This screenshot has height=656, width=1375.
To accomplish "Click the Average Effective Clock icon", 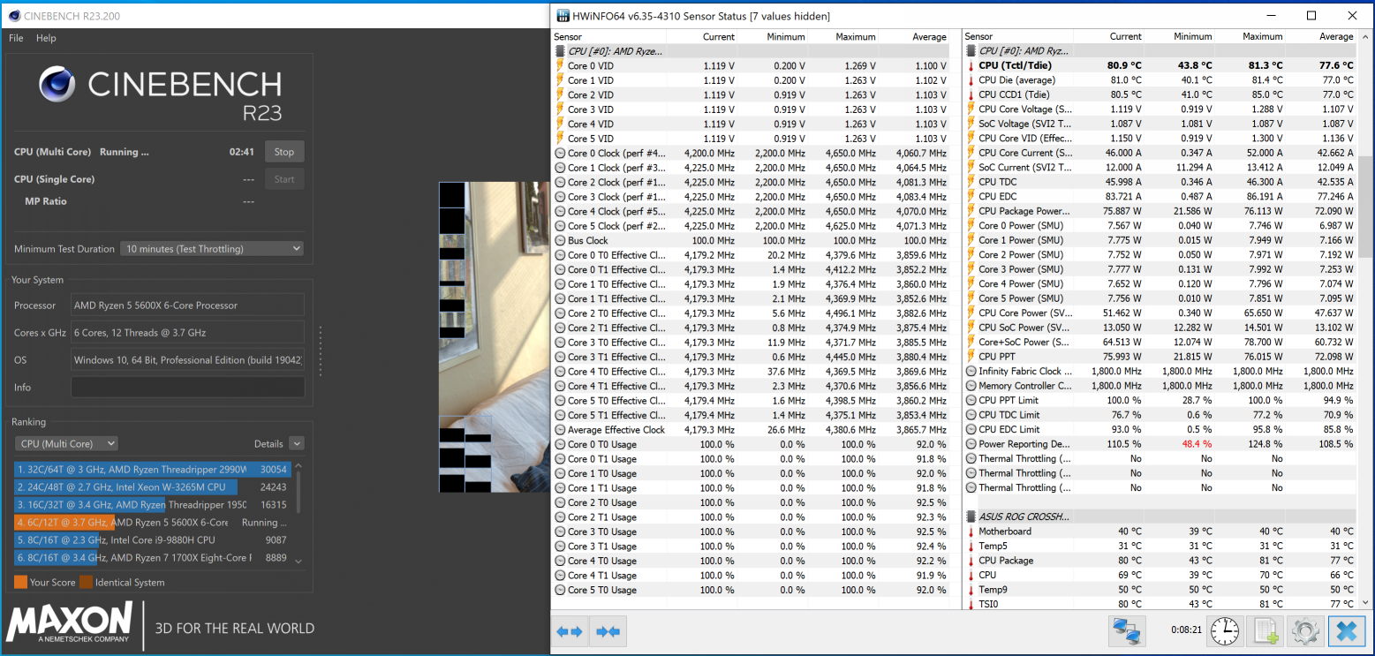I will [560, 430].
